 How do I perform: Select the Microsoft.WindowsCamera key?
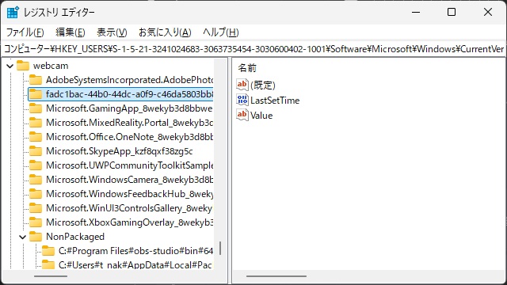tap(130, 180)
